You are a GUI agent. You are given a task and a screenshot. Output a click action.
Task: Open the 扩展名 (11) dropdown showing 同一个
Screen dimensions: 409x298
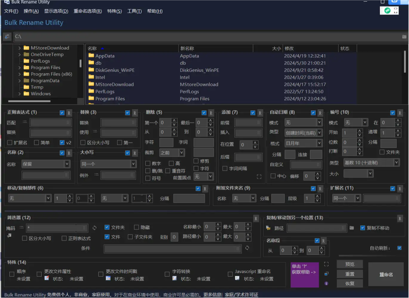[x=347, y=198]
